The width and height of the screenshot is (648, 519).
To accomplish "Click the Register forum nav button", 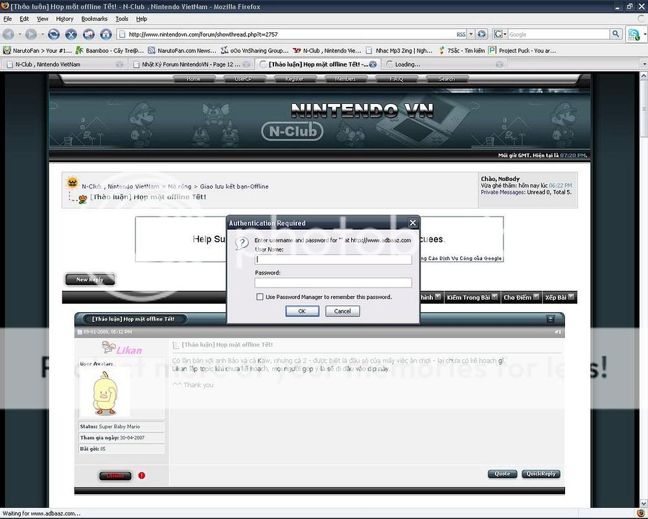I will pos(295,78).
